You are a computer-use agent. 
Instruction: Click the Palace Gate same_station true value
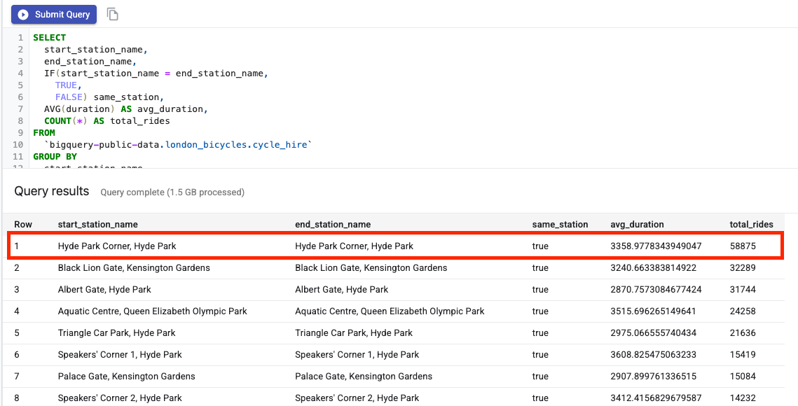540,377
